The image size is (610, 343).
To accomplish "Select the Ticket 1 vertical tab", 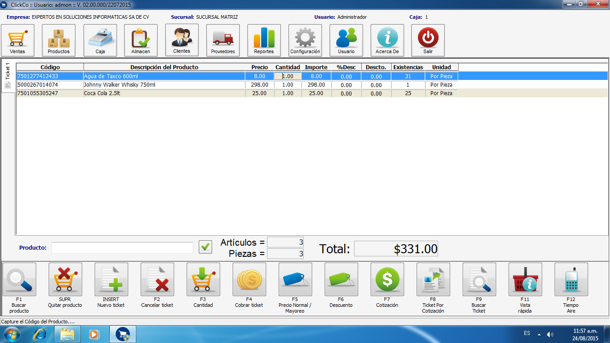I will tap(8, 75).
